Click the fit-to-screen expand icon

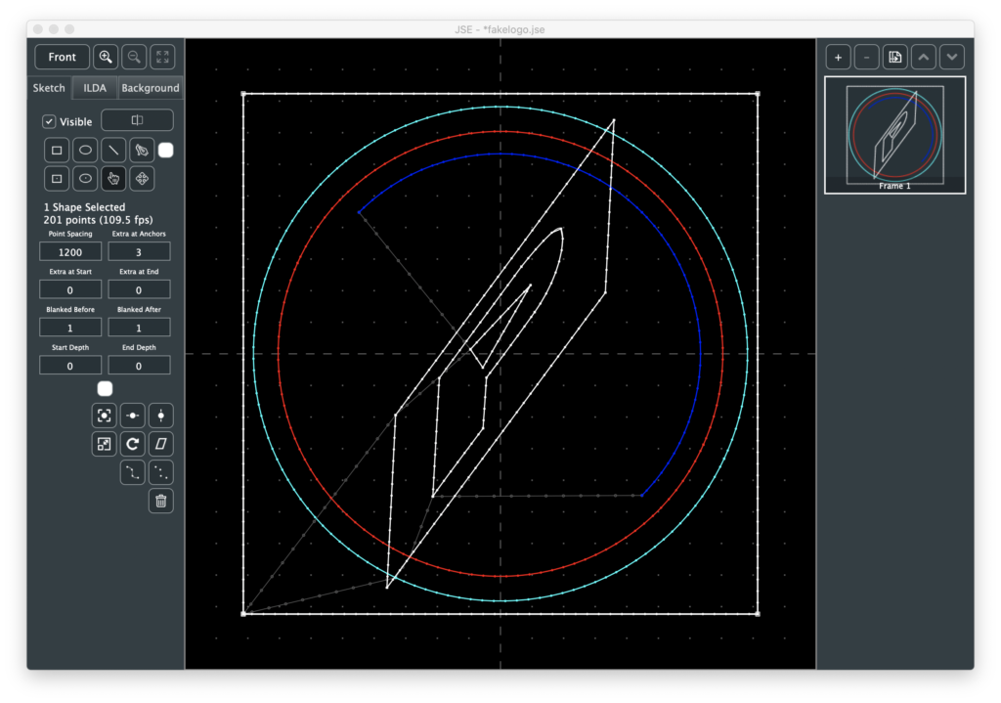coord(162,57)
